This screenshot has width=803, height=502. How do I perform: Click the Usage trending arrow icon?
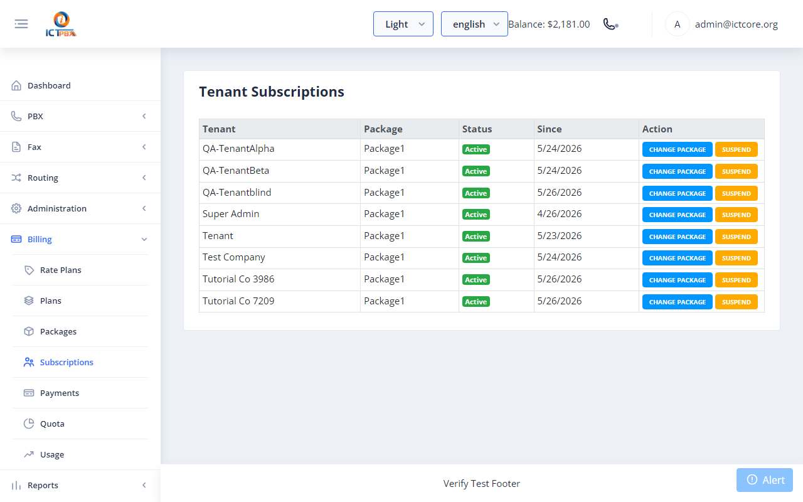29,454
